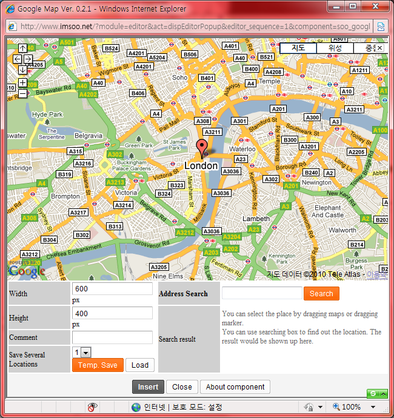This screenshot has width=394, height=418.
Task: Click the Close button
Action: coord(182,387)
